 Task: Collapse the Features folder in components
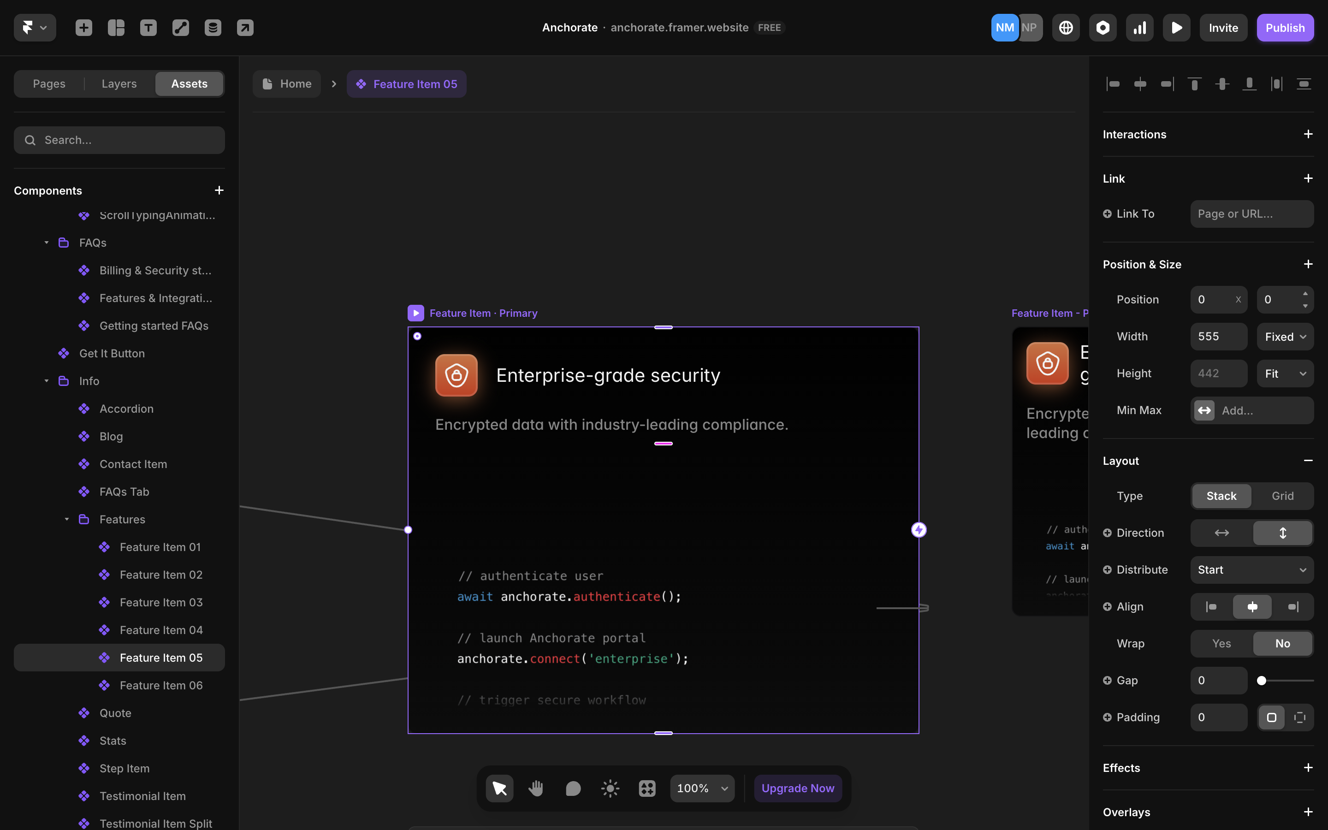pos(67,519)
